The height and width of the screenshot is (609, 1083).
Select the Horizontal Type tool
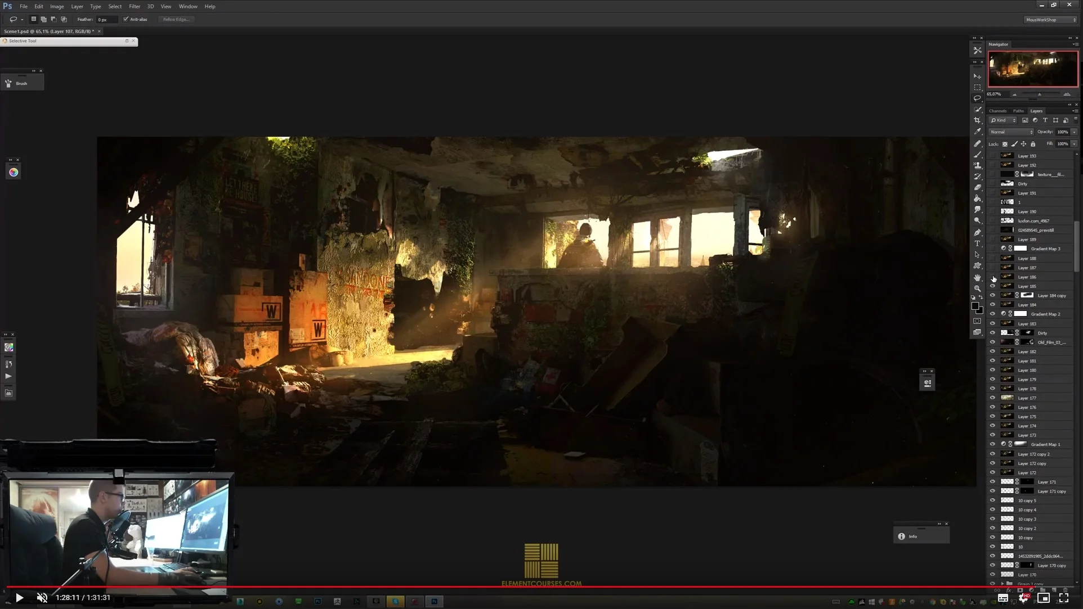[977, 243]
